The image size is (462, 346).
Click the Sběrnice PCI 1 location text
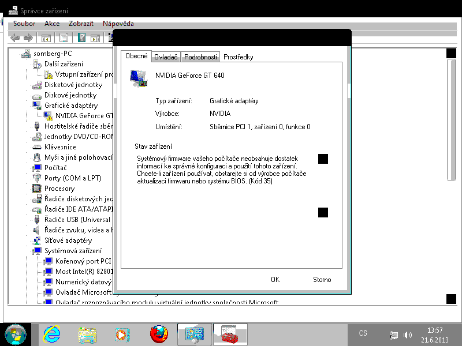pos(260,127)
